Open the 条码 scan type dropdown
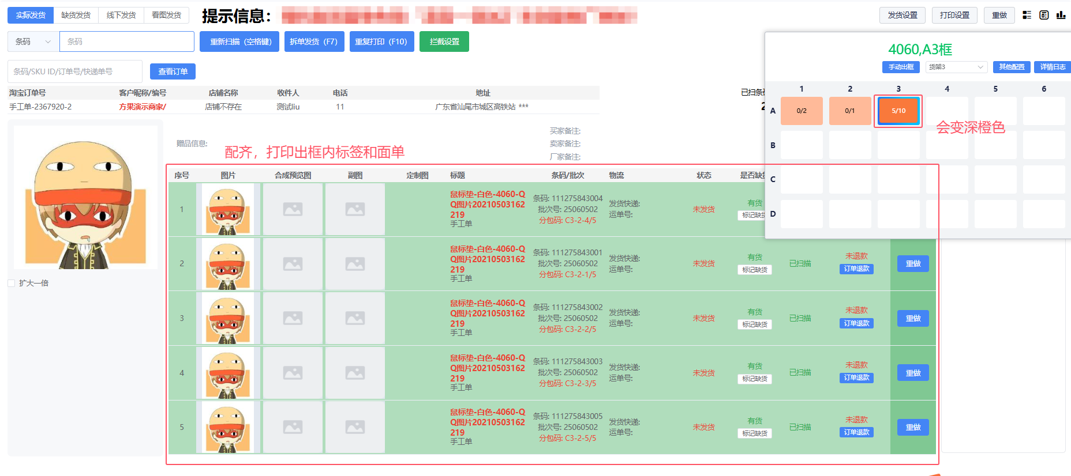Image resolution: width=1071 pixels, height=476 pixels. pos(33,41)
